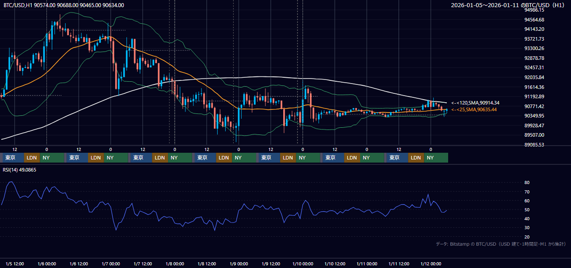Click the 1/10 12:00 time label
The image size is (571, 268).
click(335, 264)
